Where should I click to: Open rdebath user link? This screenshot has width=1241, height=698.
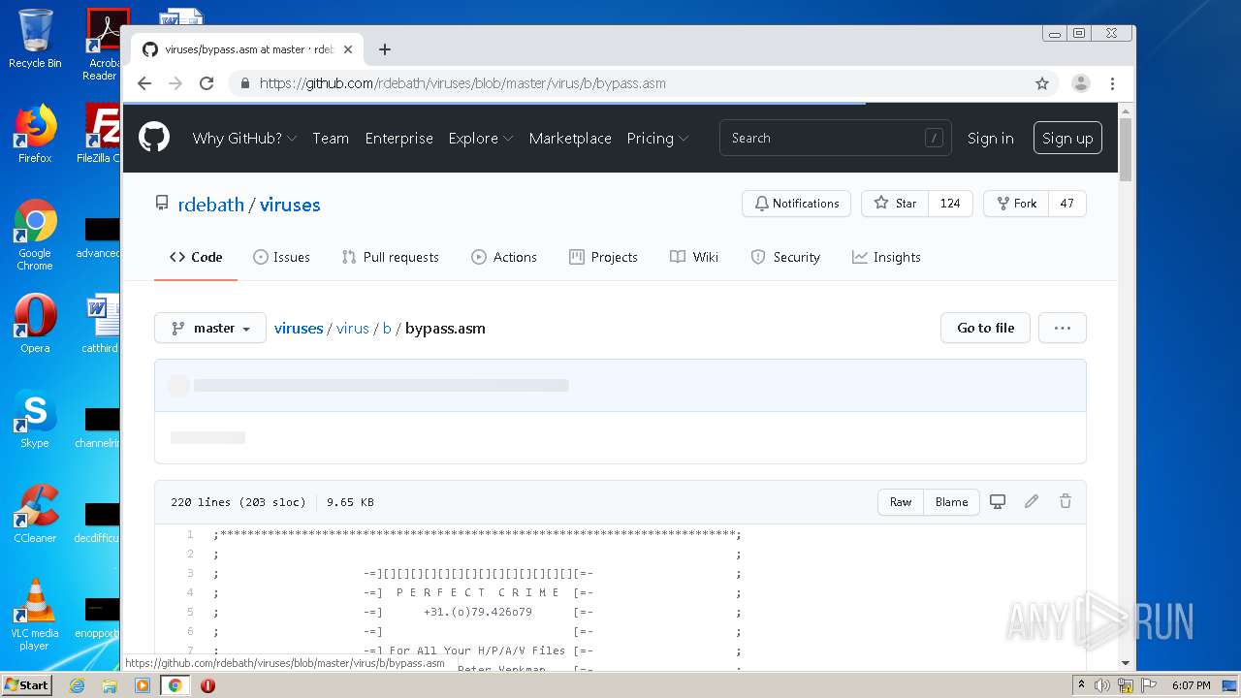211,205
